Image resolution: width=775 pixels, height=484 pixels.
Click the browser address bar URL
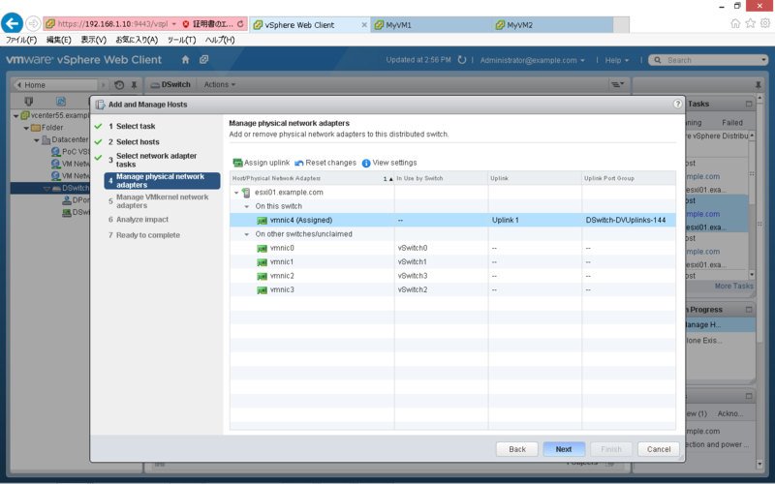coord(112,23)
